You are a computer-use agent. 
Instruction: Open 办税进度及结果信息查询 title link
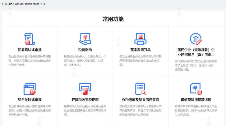click(140, 100)
